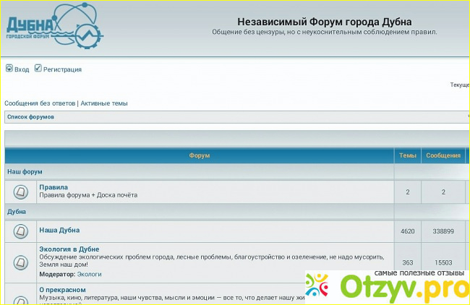Click the icon beside Регистрация
Screen dimensions: 470x305
[38, 69]
